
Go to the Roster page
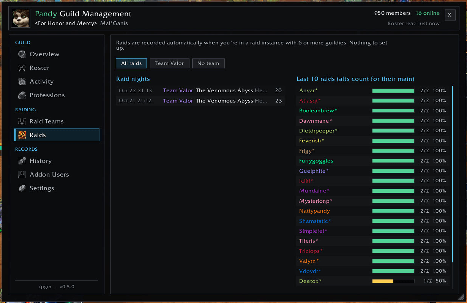point(57,68)
